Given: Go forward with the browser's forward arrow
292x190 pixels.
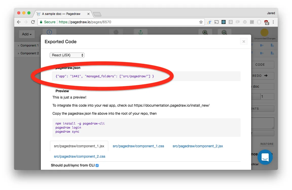Looking at the screenshot, I should point(26,22).
